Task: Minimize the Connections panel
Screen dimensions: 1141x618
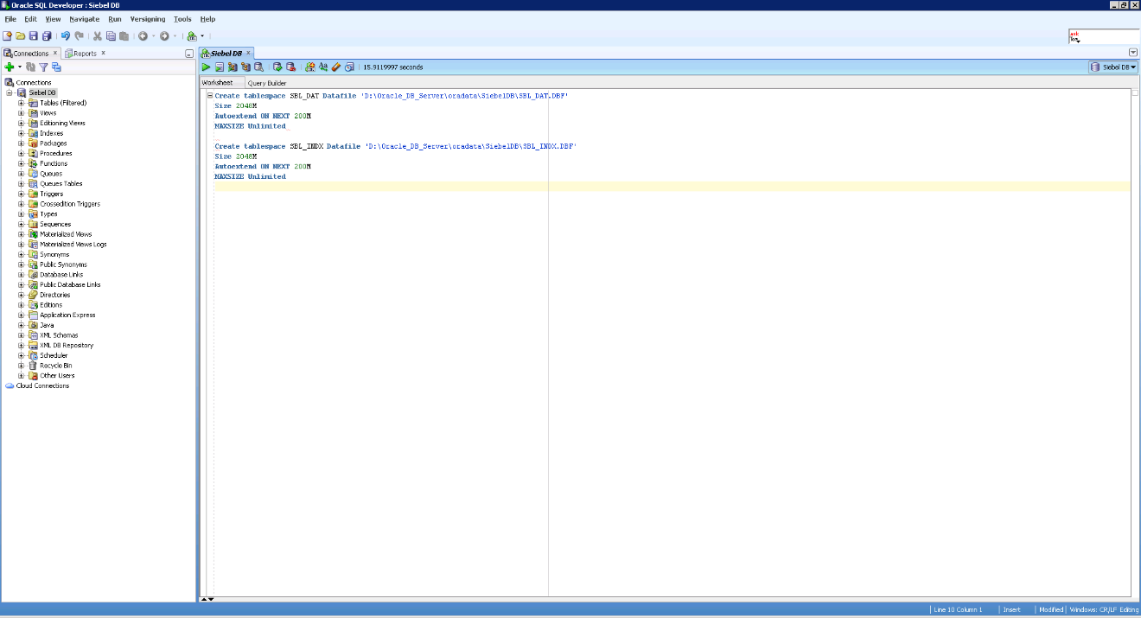Action: point(189,54)
